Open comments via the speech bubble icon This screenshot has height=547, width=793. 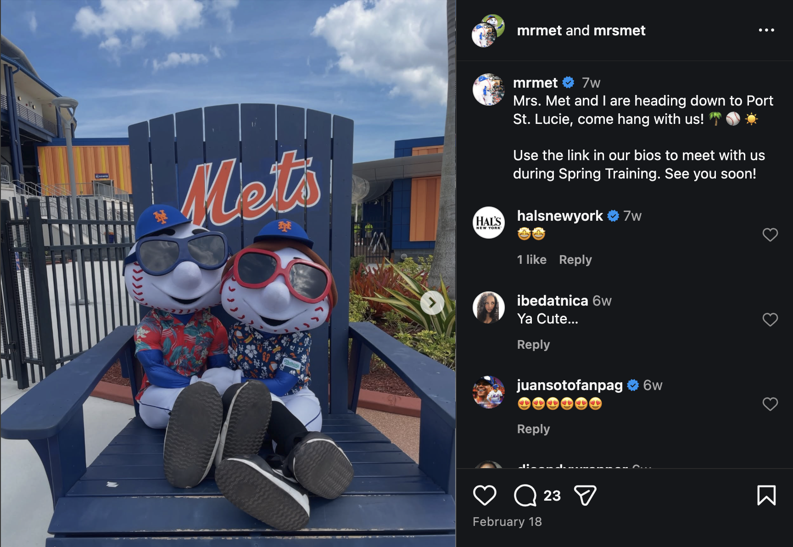click(525, 496)
